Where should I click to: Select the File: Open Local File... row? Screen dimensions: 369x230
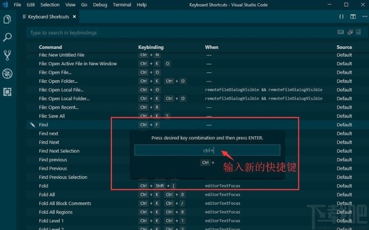[x=197, y=90]
